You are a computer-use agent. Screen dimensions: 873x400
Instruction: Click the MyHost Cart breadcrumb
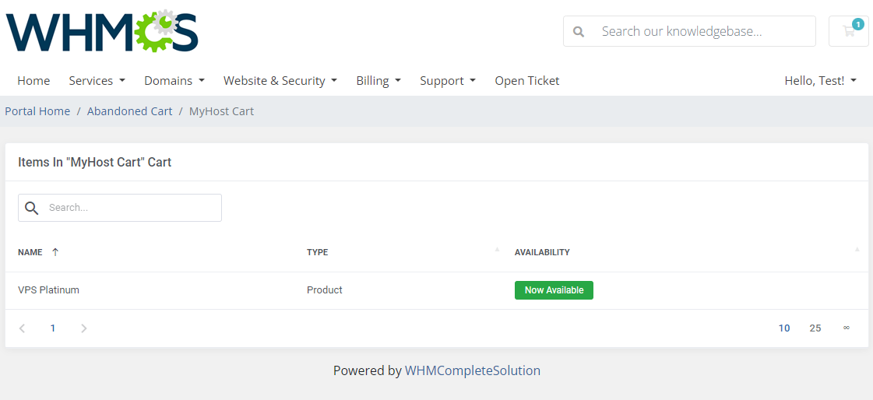pos(221,111)
